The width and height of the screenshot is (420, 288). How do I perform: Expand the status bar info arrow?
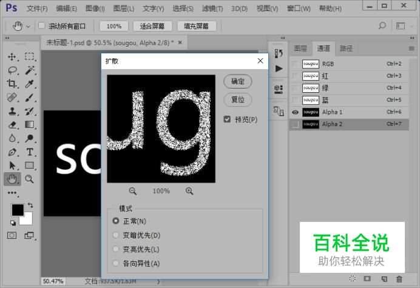[x=158, y=281]
